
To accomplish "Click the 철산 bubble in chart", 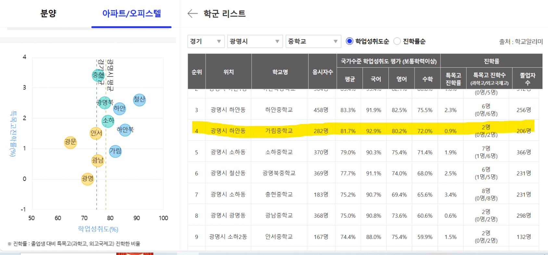I will (139, 99).
